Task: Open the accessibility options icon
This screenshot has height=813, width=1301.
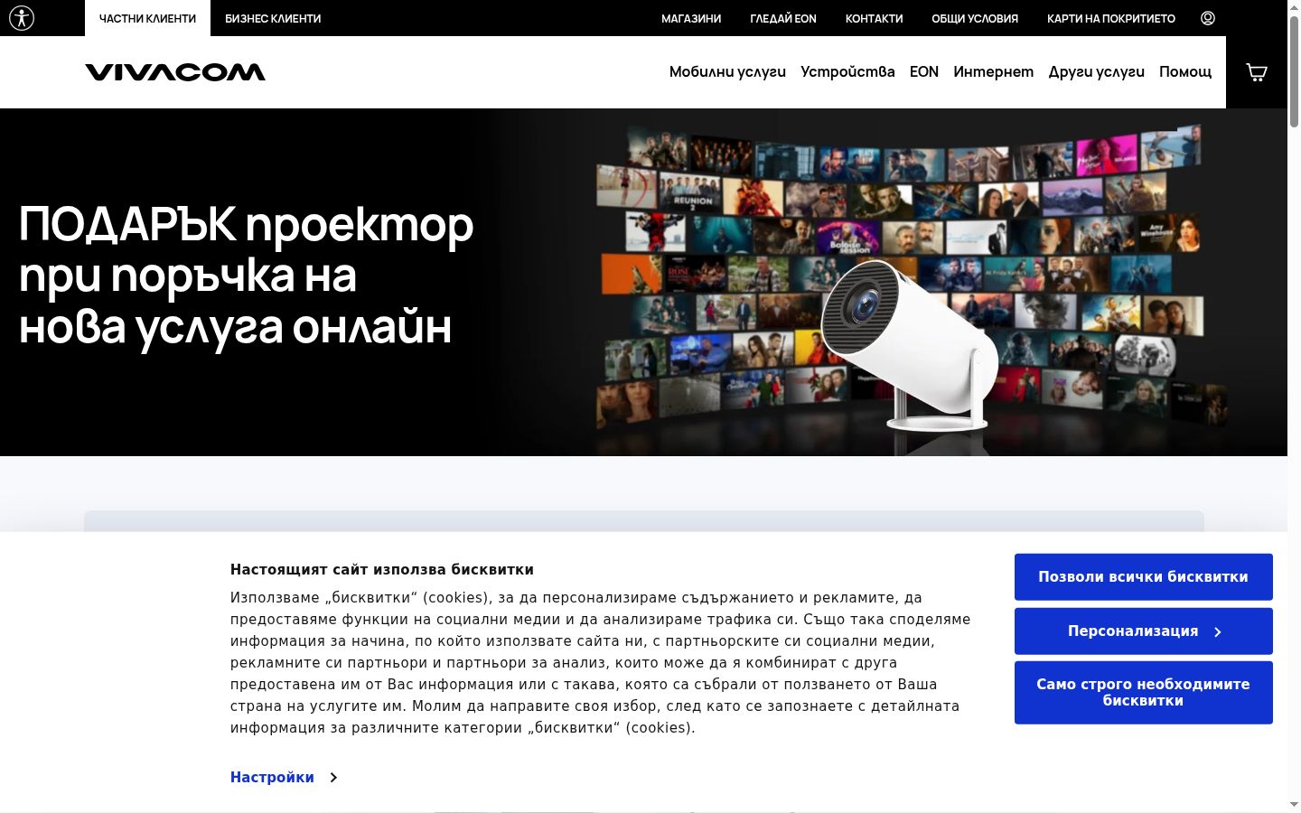Action: (x=22, y=18)
